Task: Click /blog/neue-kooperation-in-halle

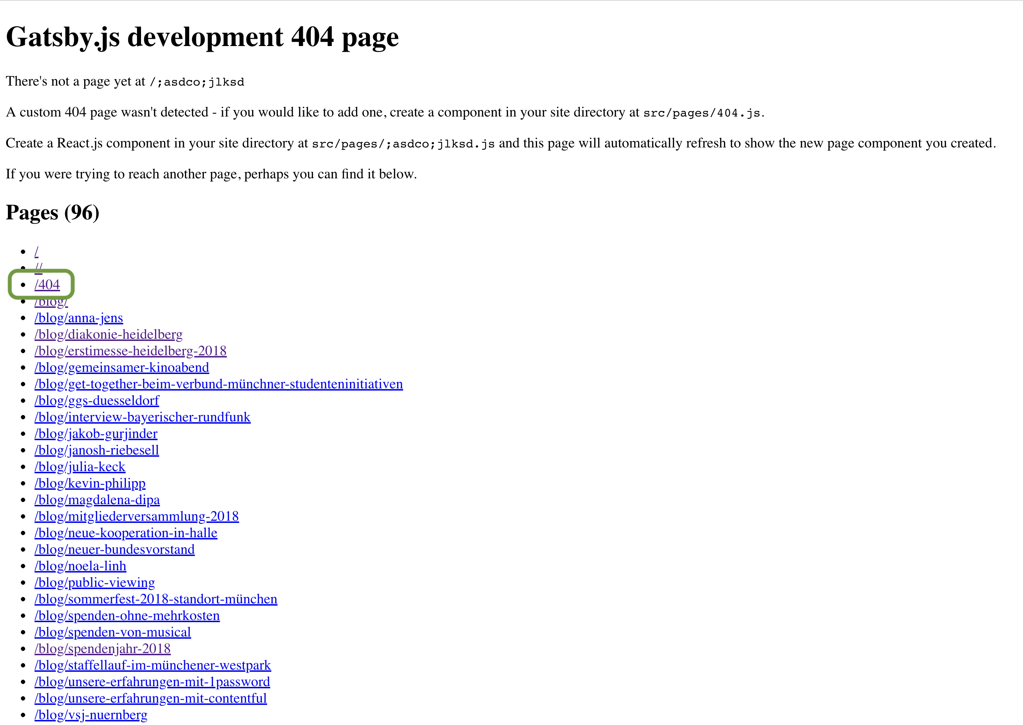Action: pyautogui.click(x=126, y=533)
